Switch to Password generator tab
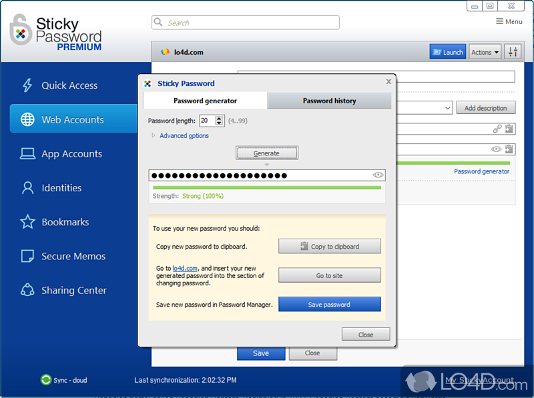 205,101
